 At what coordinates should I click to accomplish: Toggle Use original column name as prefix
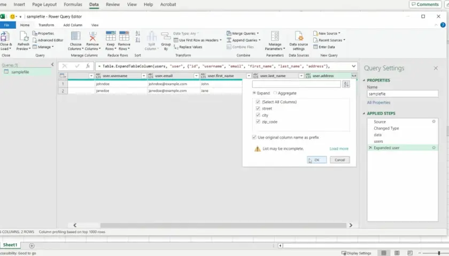pyautogui.click(x=254, y=138)
